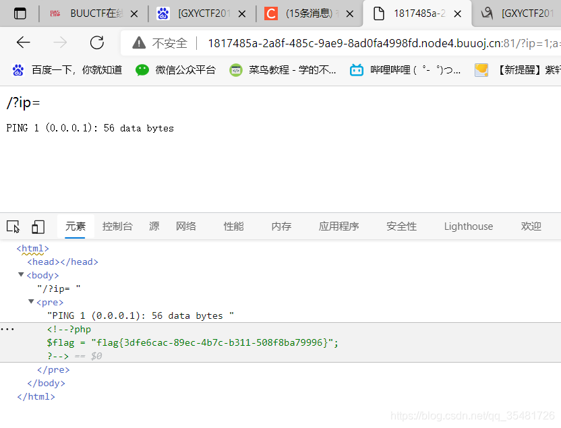561x428 pixels.
Task: Reload the page with refresh icon
Action: point(96,42)
